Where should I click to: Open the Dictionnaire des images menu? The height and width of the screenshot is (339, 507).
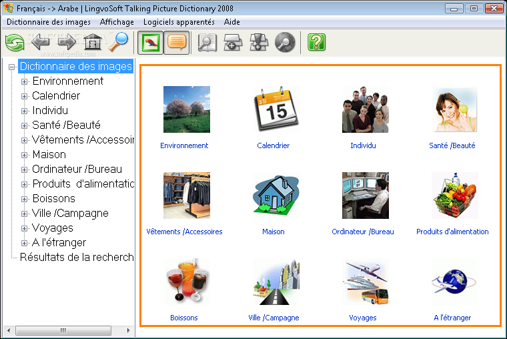click(x=49, y=22)
